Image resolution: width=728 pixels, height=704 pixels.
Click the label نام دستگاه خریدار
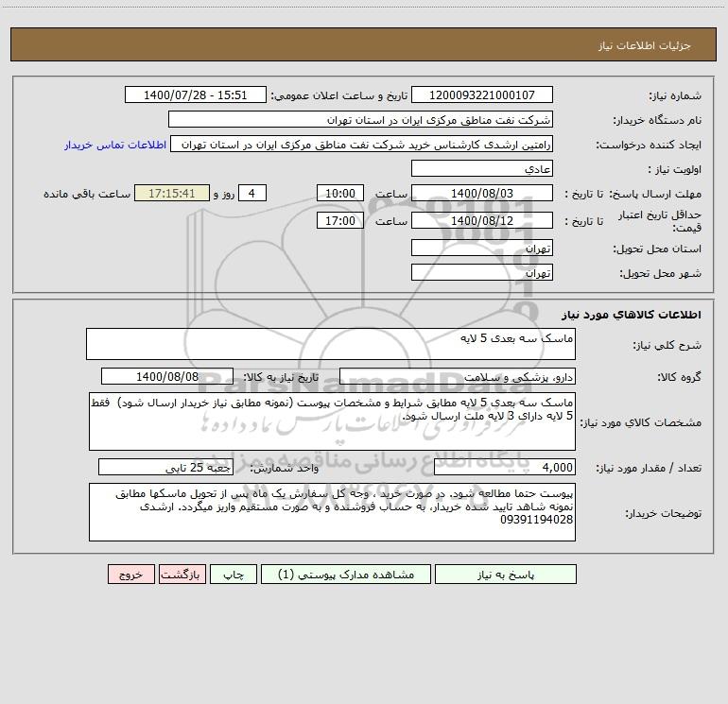tap(657, 121)
